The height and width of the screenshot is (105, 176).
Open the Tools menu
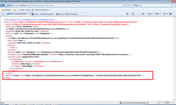[x=165, y=14]
